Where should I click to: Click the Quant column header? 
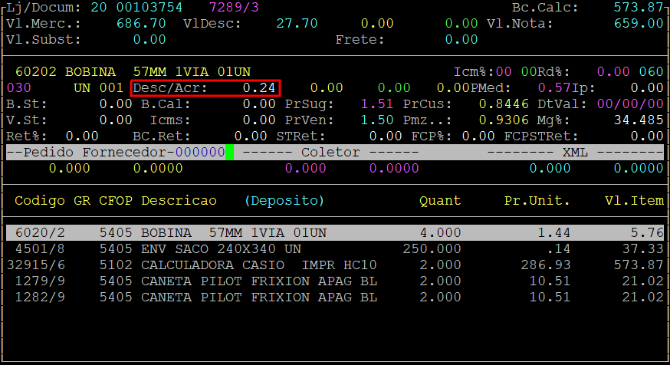pos(440,200)
